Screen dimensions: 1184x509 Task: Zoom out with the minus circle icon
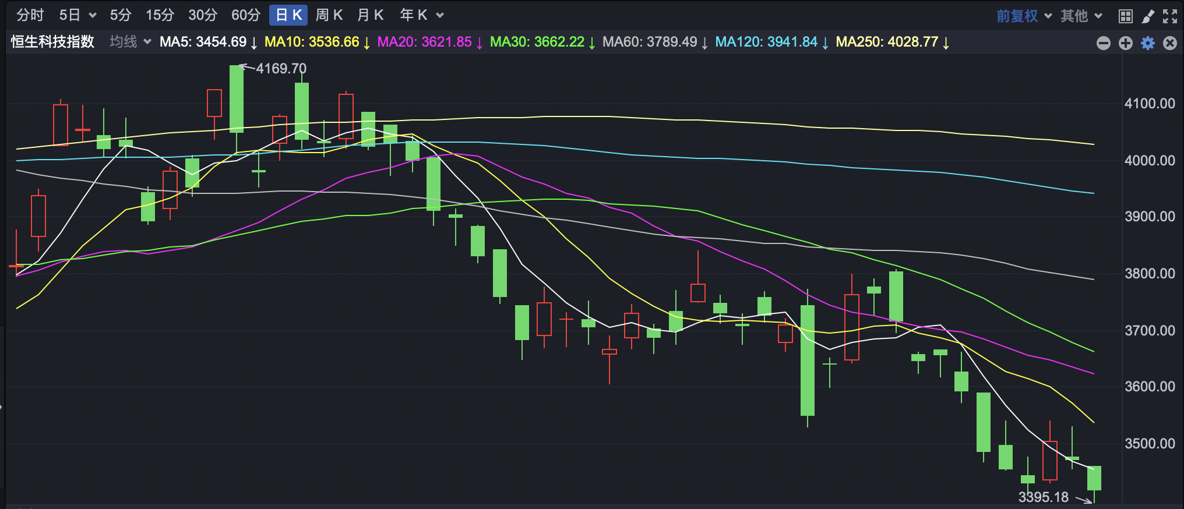(1104, 43)
